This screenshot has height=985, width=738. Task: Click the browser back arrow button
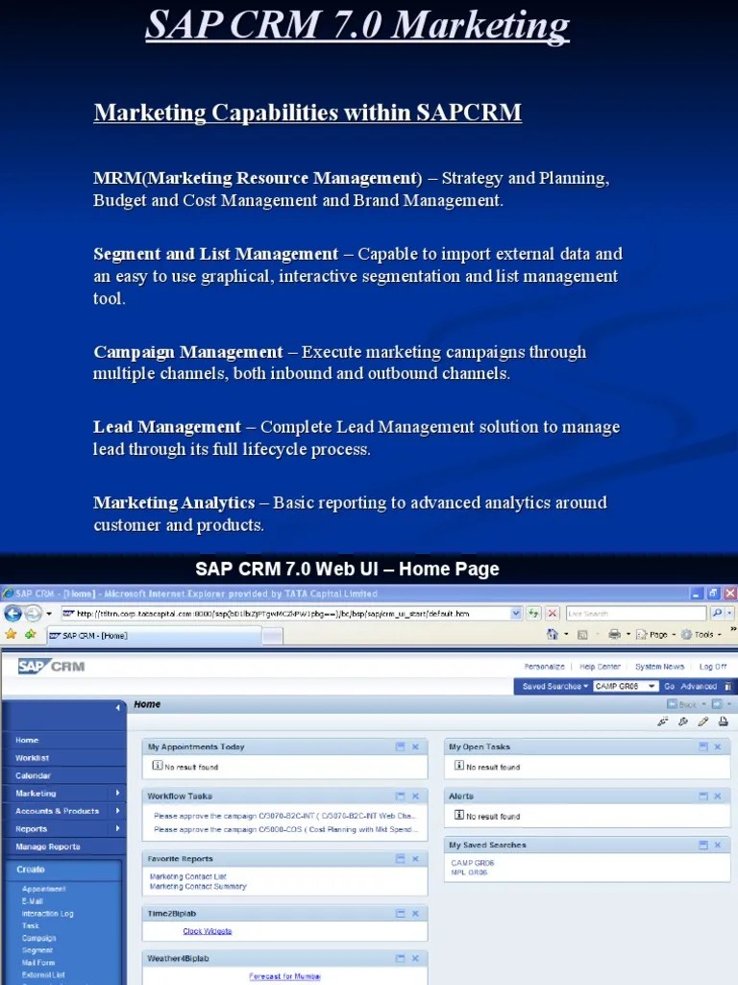[x=12, y=613]
